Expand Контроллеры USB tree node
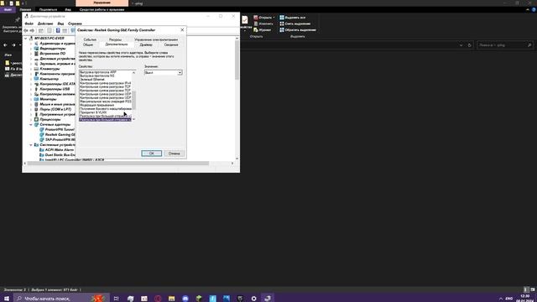537x302 pixels. (x=31, y=89)
